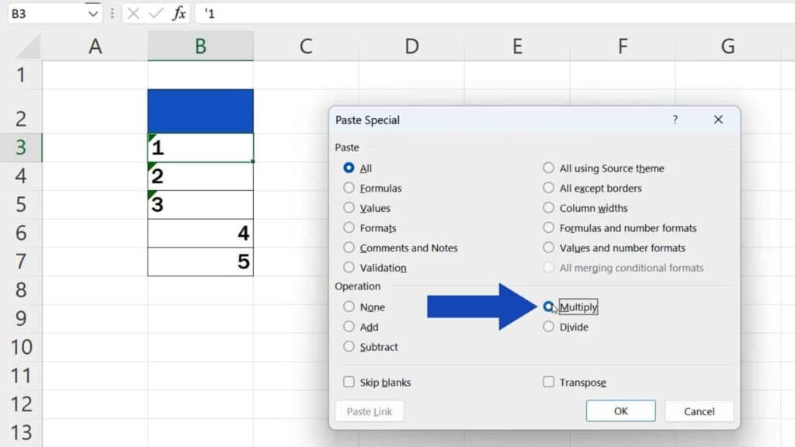Select Comments and Notes option
The height and width of the screenshot is (447, 795).
tap(349, 248)
